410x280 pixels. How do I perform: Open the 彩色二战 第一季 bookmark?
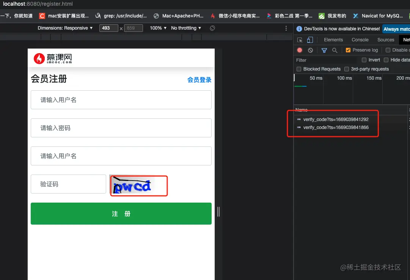[289, 16]
